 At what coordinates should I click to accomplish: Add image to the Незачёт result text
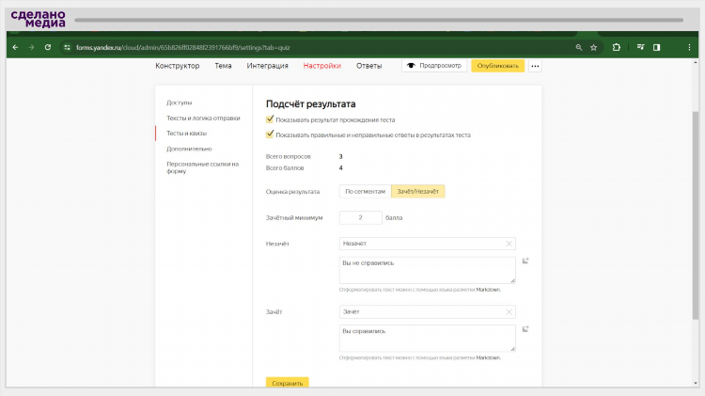pos(525,261)
